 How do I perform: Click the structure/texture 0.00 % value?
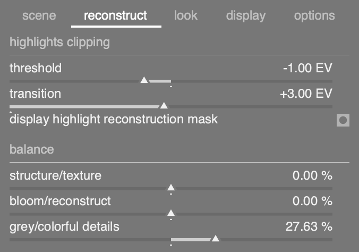[312, 175]
